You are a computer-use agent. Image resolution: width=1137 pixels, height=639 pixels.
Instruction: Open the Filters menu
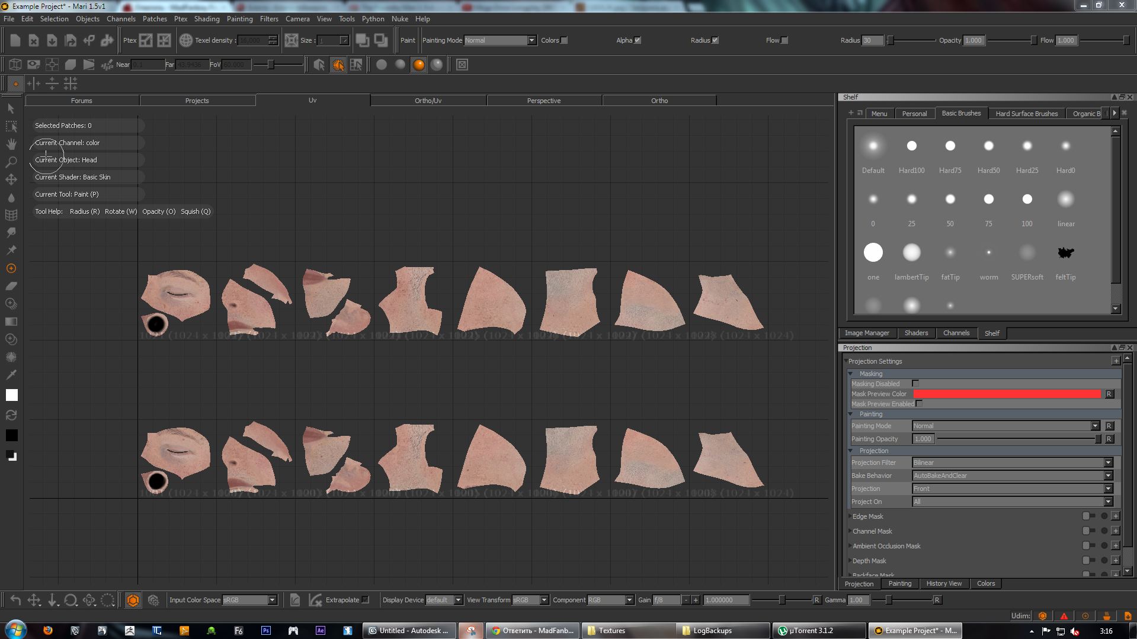click(x=268, y=19)
